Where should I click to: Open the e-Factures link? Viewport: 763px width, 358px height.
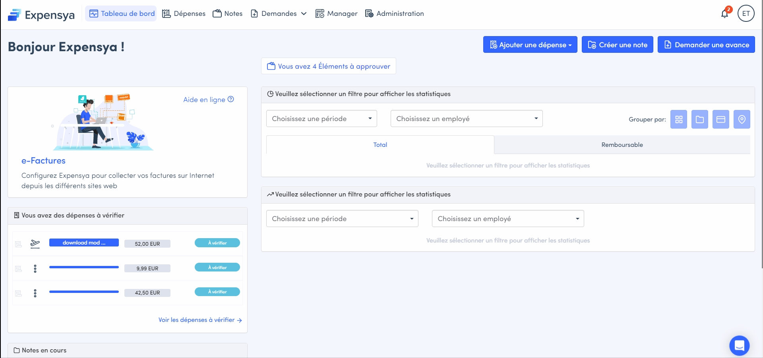pos(43,161)
